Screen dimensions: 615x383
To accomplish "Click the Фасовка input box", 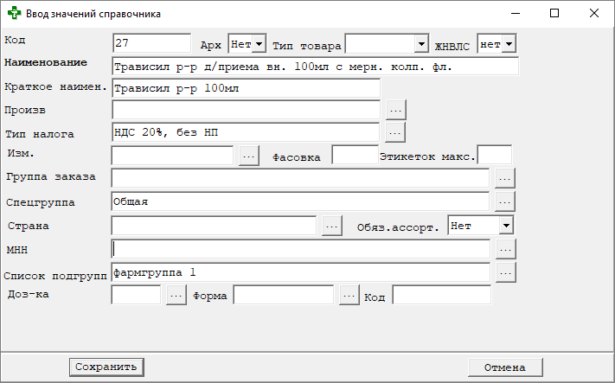I will (355, 156).
